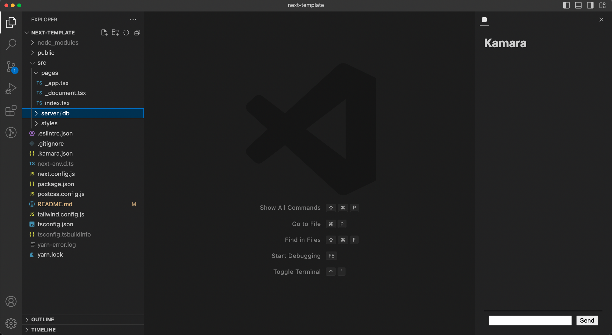Click the Kamara heading text
Image resolution: width=612 pixels, height=335 pixels.
click(x=505, y=43)
